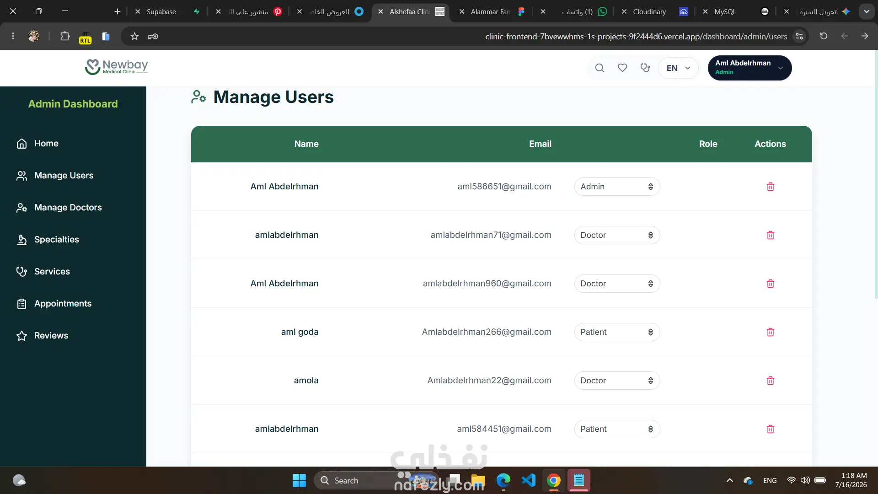Viewport: 878px width, 494px height.
Task: Click the Email column header
Action: pyautogui.click(x=540, y=144)
